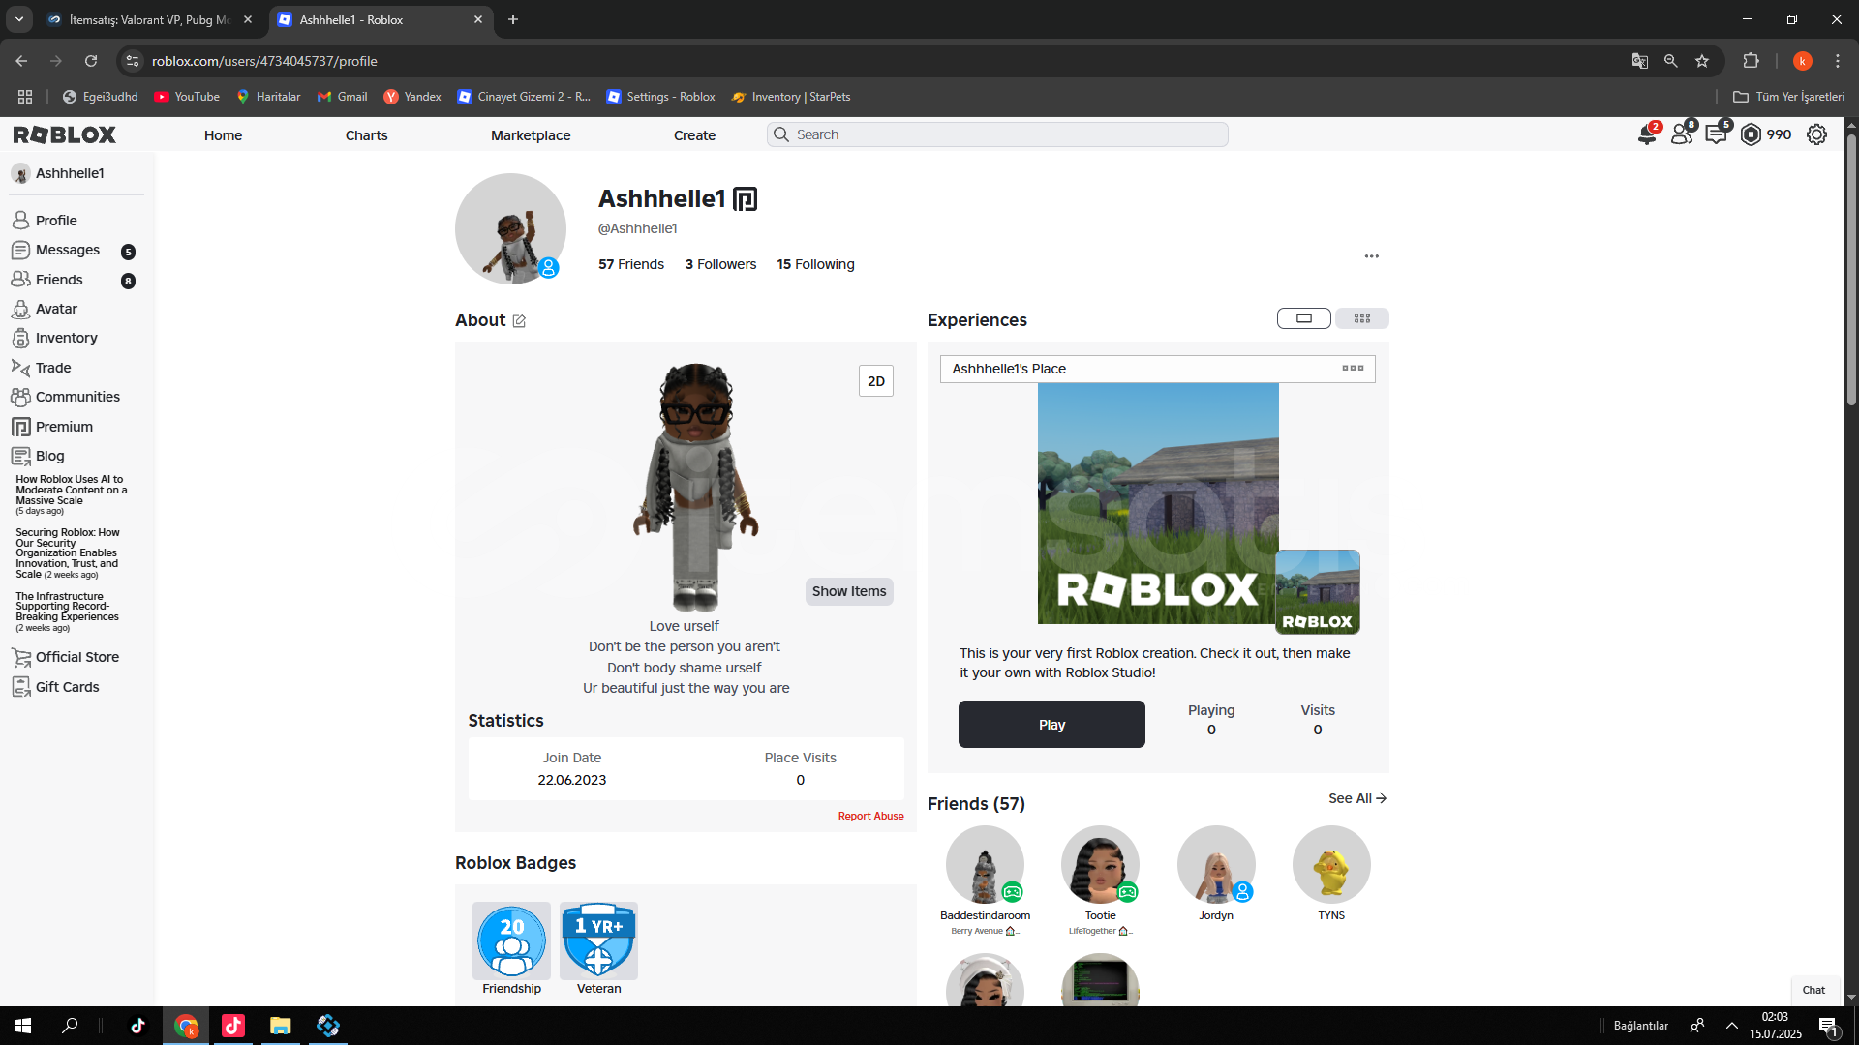Open friend TYNS's avatar

tap(1331, 865)
